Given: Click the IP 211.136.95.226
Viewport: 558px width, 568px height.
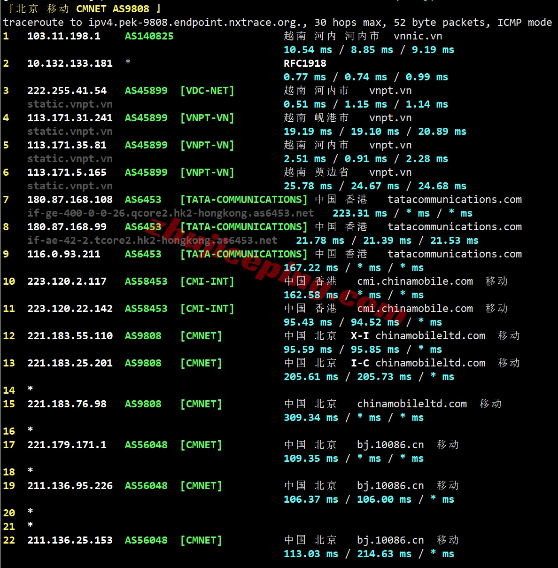Looking at the screenshot, I should point(70,486).
